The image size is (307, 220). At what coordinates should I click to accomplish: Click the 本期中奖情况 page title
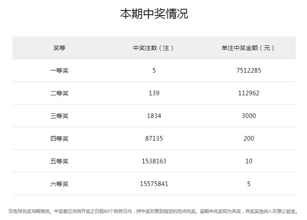click(x=153, y=14)
